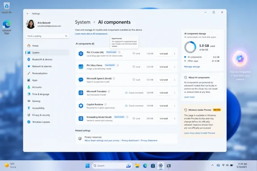Screen dimensions: 257x171
Task: Click the Aria Bennett profile picture
Action: tap(31, 24)
